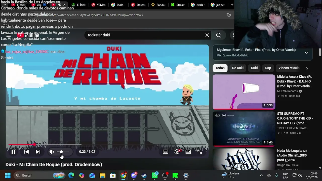Switch to the 'Descar' browser tab

point(138,5)
